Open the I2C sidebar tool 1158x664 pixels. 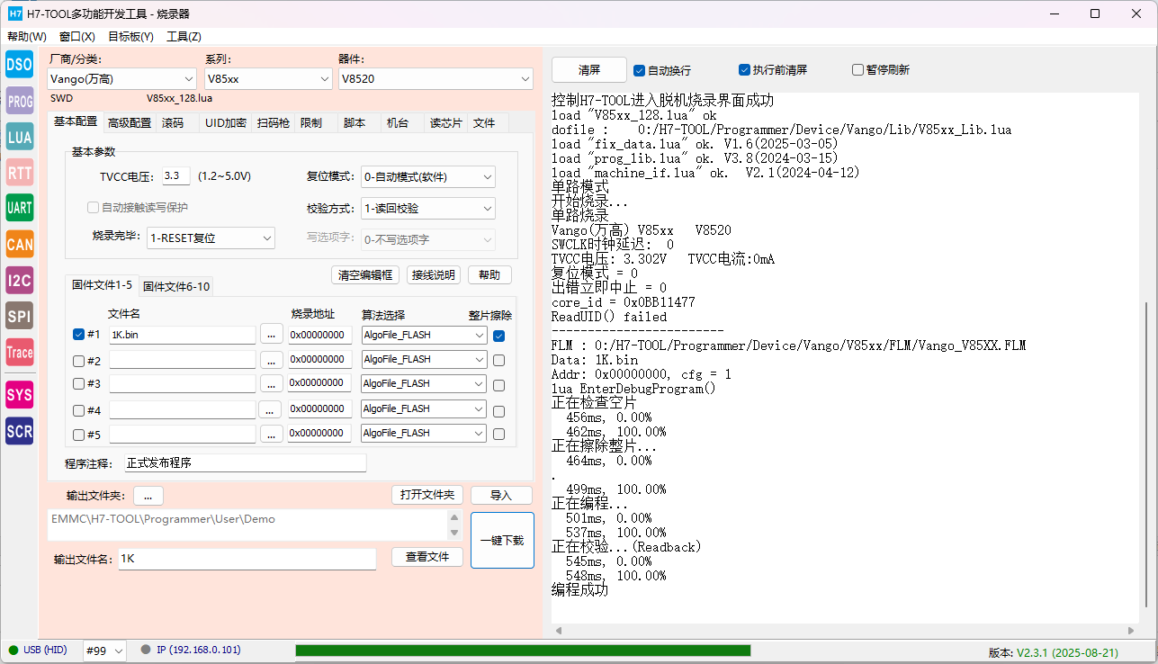click(19, 280)
